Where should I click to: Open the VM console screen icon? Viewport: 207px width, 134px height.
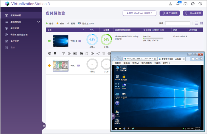tap(63, 53)
